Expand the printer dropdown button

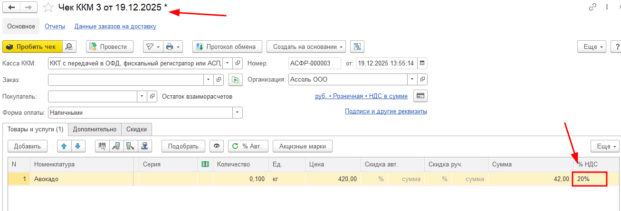[173, 46]
